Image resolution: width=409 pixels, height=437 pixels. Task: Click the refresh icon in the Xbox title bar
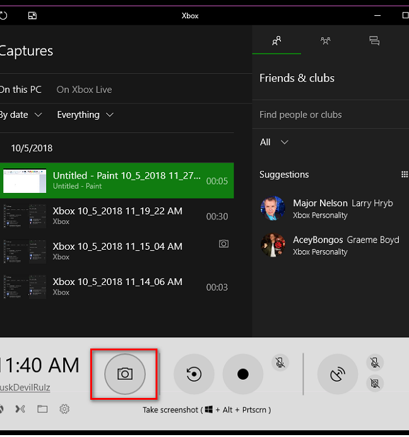(x=3, y=16)
